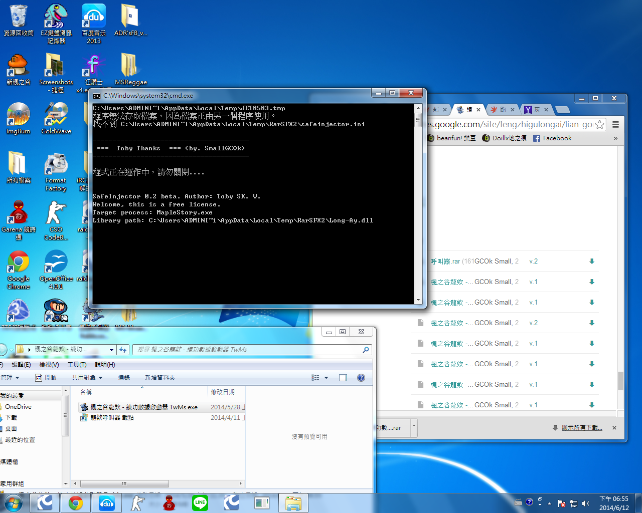This screenshot has height=513, width=642.
Task: Expand the Chrome bookmarks overflow chevron
Action: [x=616, y=138]
